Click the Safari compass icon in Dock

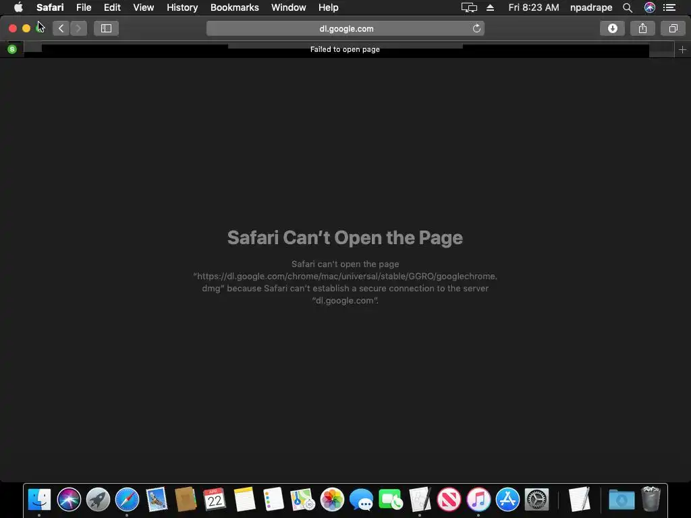click(127, 500)
